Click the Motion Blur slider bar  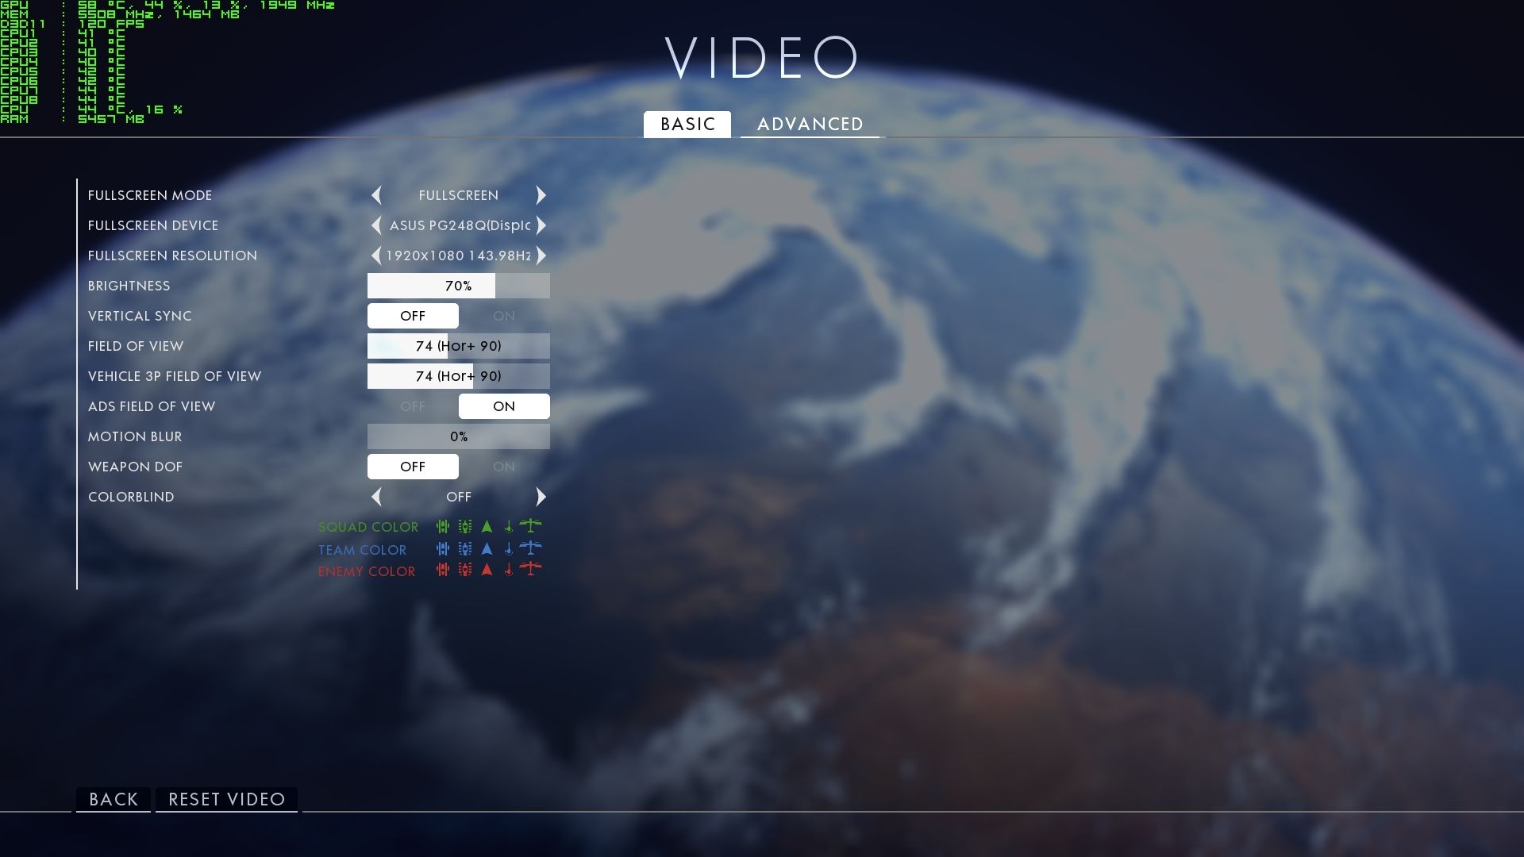tap(458, 436)
